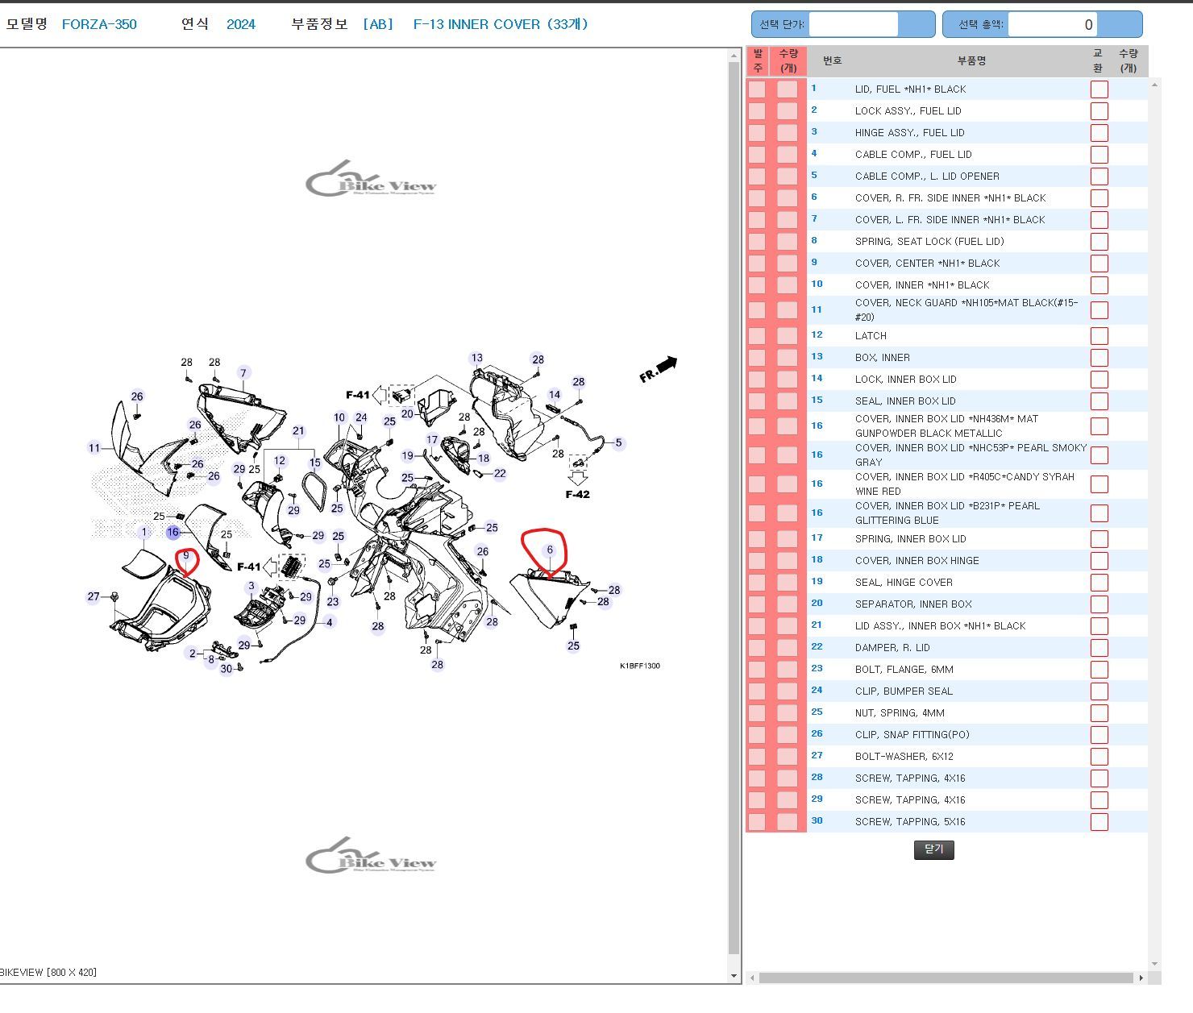Click callout 13 inner box in diagram
Viewport: 1193px width, 1013px height.
click(x=477, y=358)
